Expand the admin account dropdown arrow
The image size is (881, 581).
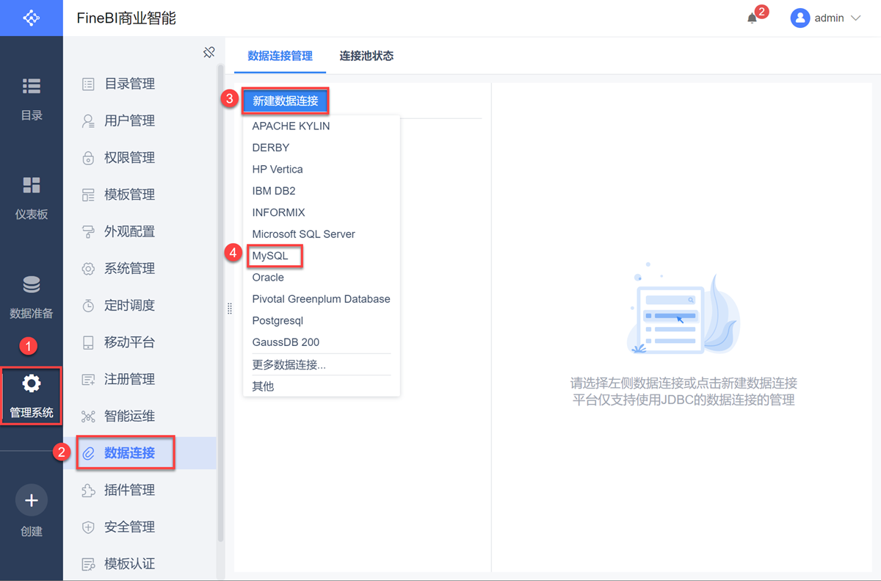click(x=855, y=18)
